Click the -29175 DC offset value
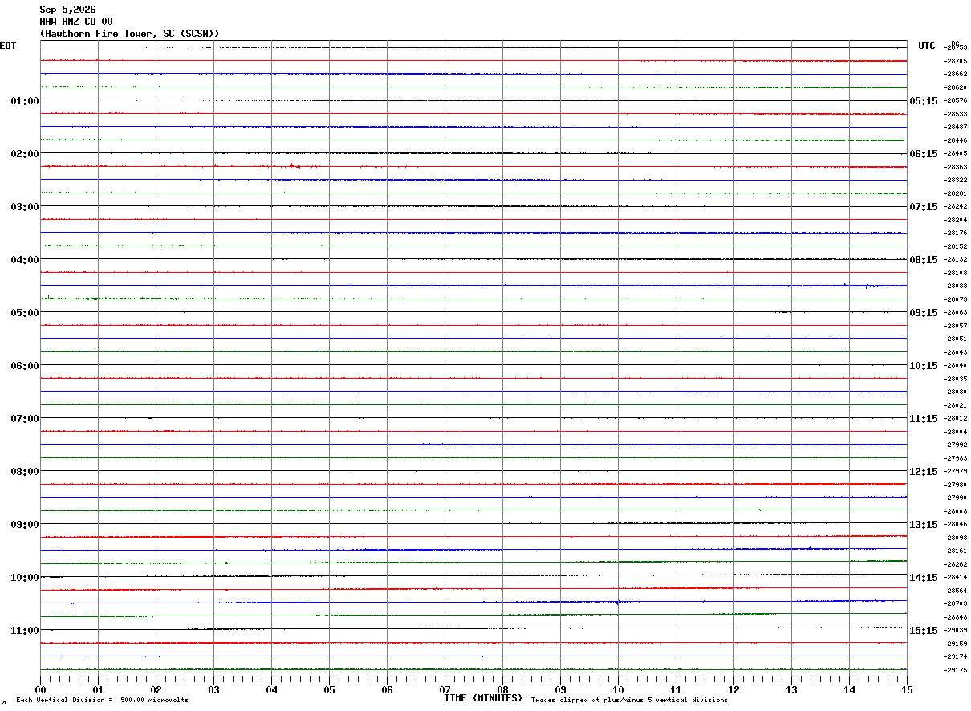This screenshot has height=711, width=971. tap(956, 670)
